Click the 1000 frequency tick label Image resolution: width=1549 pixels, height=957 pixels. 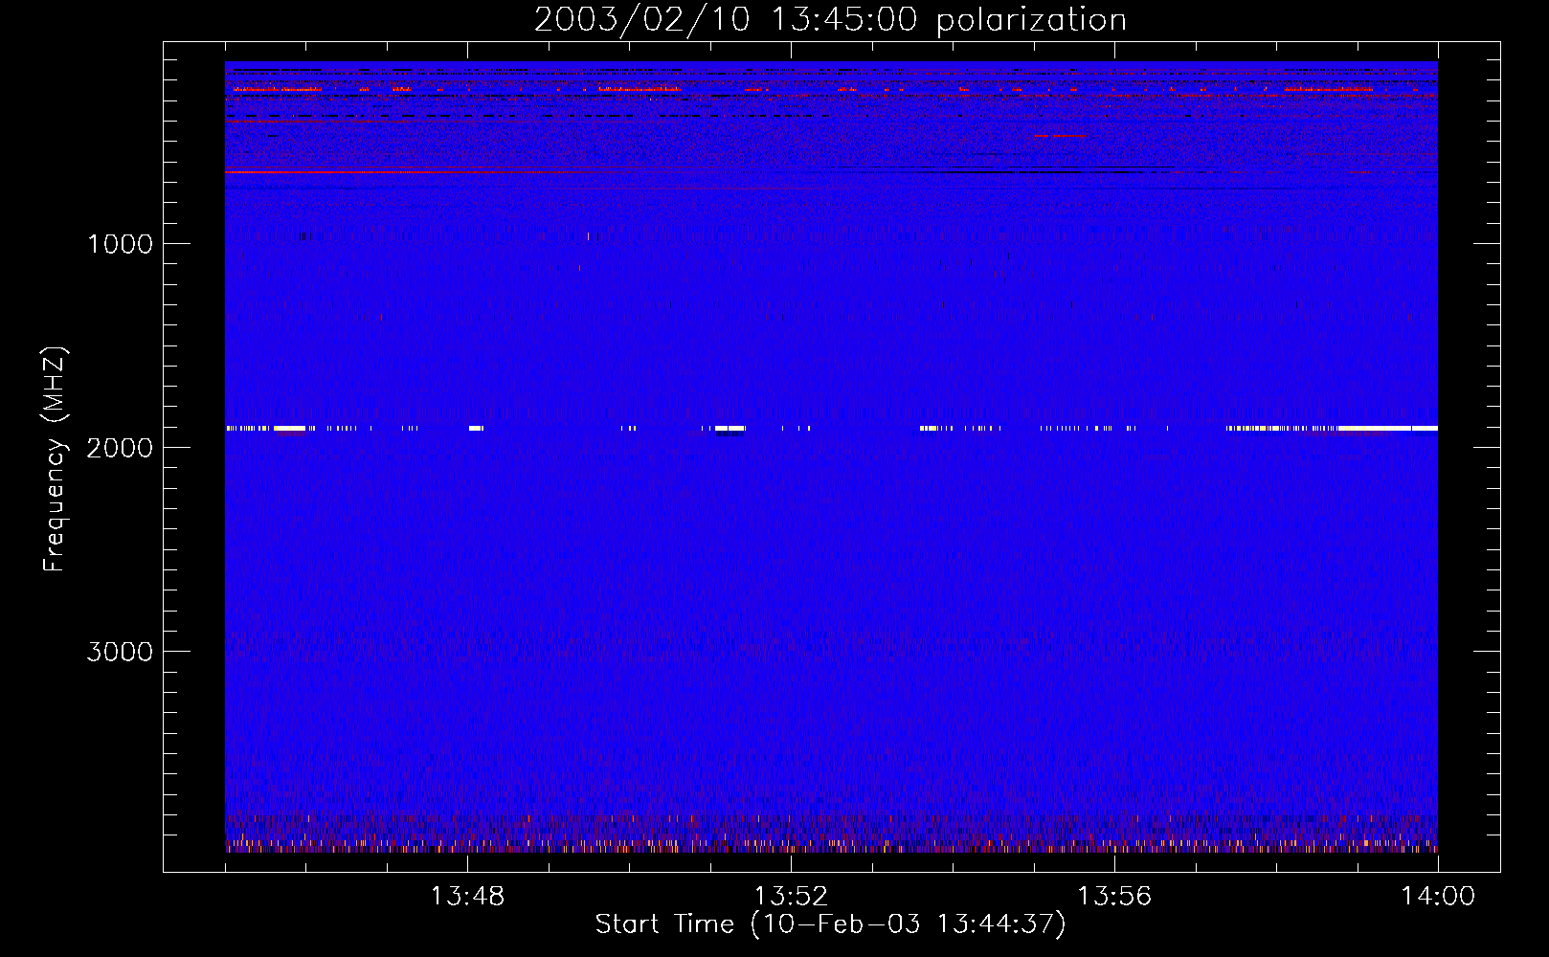click(x=120, y=244)
